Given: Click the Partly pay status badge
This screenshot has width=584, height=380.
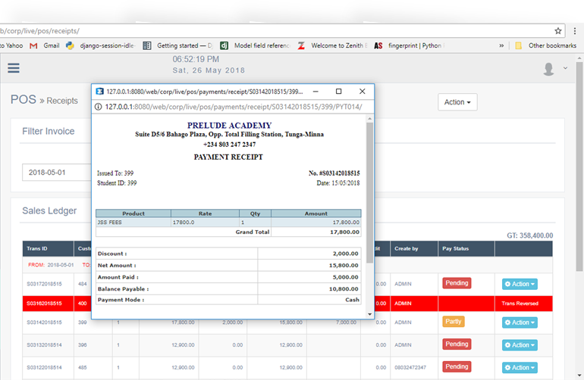Looking at the screenshot, I should point(454,322).
